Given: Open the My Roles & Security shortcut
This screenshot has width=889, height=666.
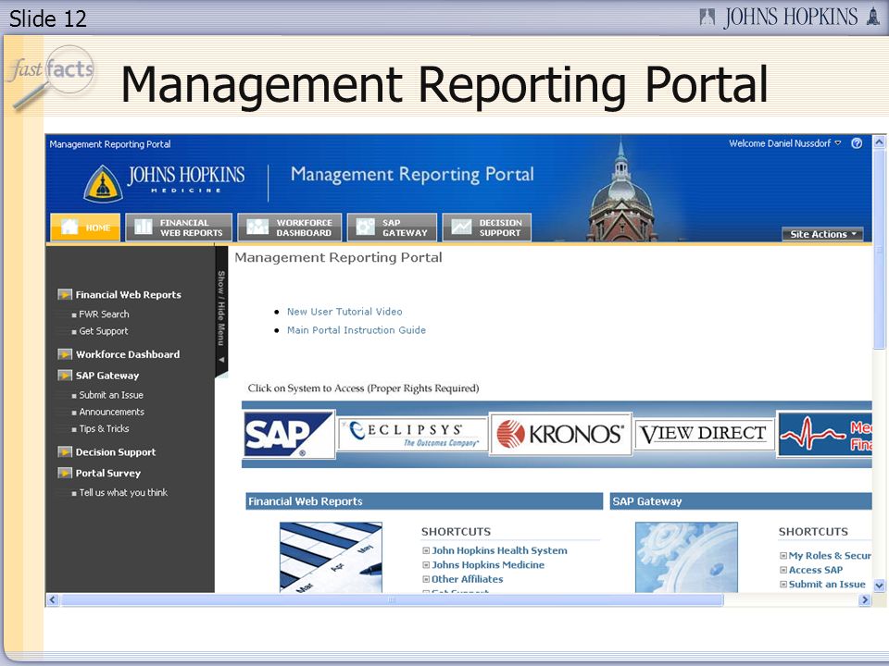Looking at the screenshot, I should [830, 556].
